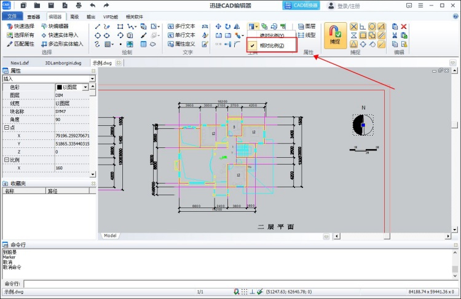461x299 pixels.
Task: Expand the hatch tool dropdown arrow
Action: [112, 44]
